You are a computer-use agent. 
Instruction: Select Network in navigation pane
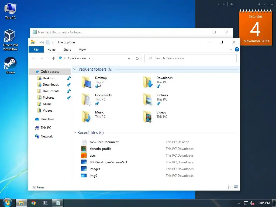click(47, 136)
